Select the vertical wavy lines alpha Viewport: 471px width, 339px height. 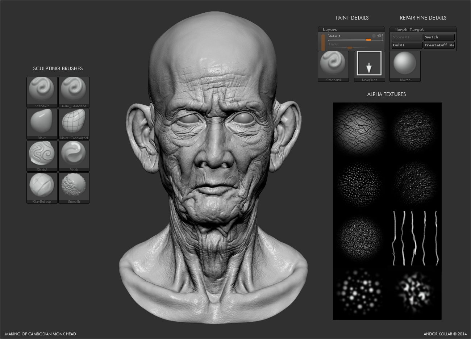(x=414, y=238)
